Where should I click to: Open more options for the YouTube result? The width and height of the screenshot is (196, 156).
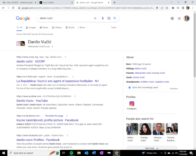tap(75, 96)
